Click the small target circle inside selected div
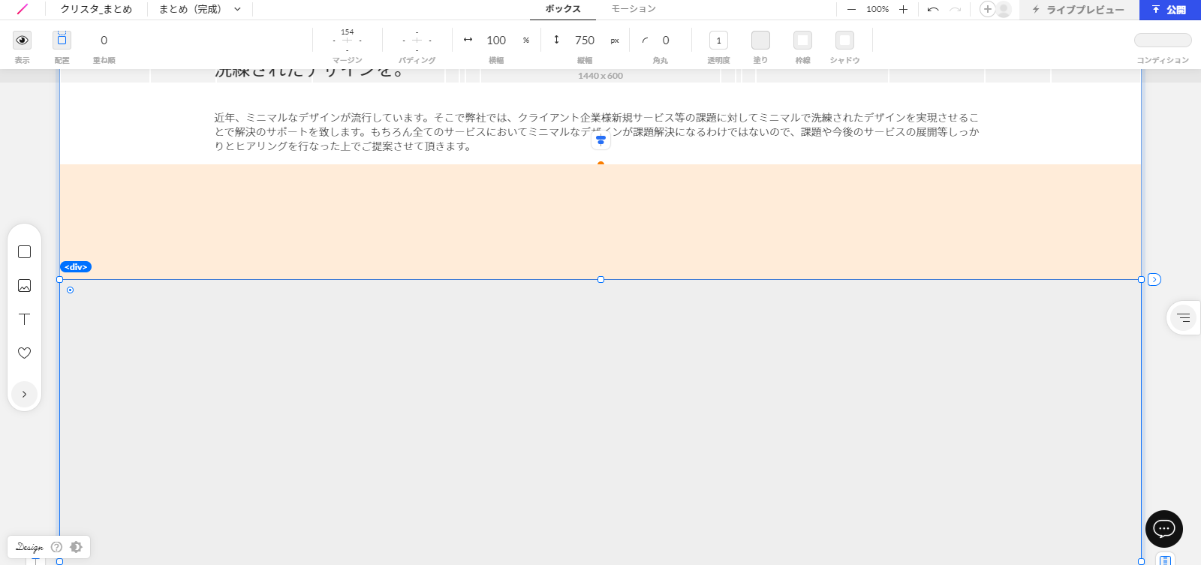This screenshot has width=1201, height=565. coord(70,290)
